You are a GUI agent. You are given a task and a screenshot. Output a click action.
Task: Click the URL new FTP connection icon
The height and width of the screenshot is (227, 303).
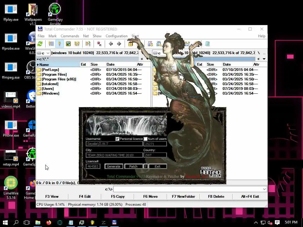click(159, 44)
